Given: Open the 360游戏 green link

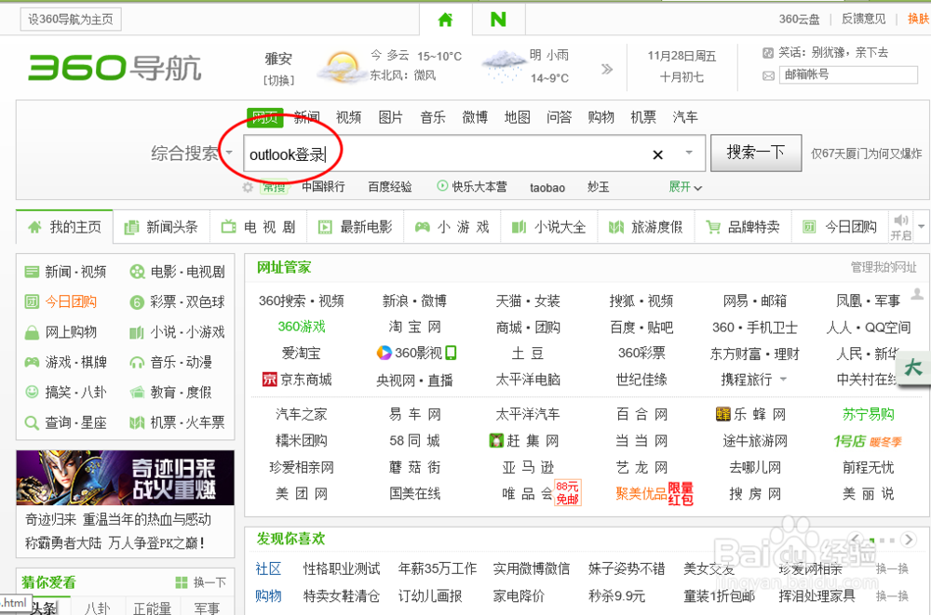Looking at the screenshot, I should click(x=302, y=327).
